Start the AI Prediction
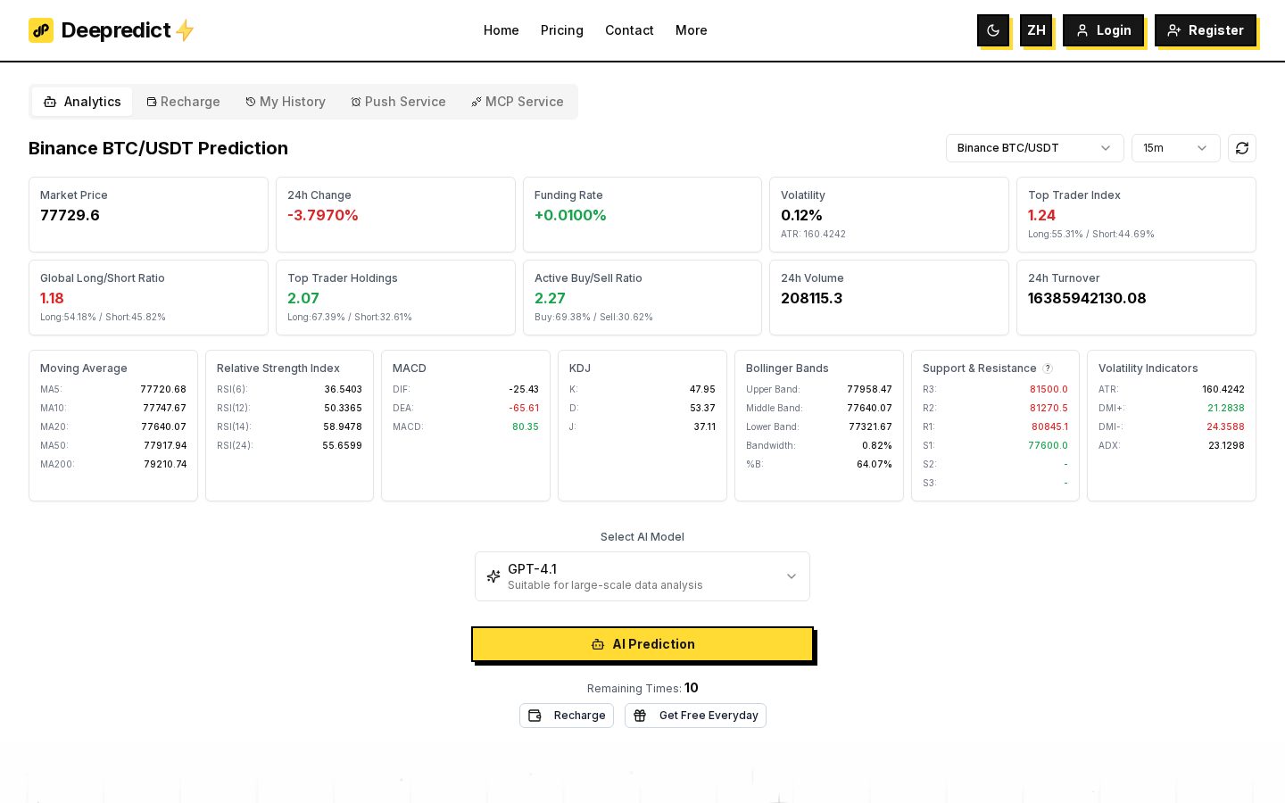The width and height of the screenshot is (1285, 803). pyautogui.click(x=642, y=644)
